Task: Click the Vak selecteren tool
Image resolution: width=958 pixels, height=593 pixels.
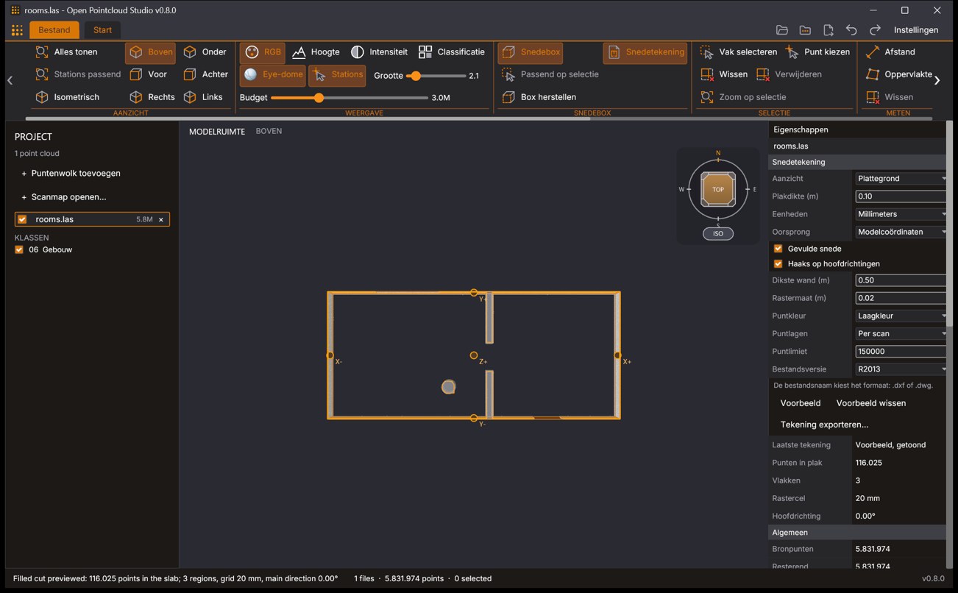Action: click(739, 52)
